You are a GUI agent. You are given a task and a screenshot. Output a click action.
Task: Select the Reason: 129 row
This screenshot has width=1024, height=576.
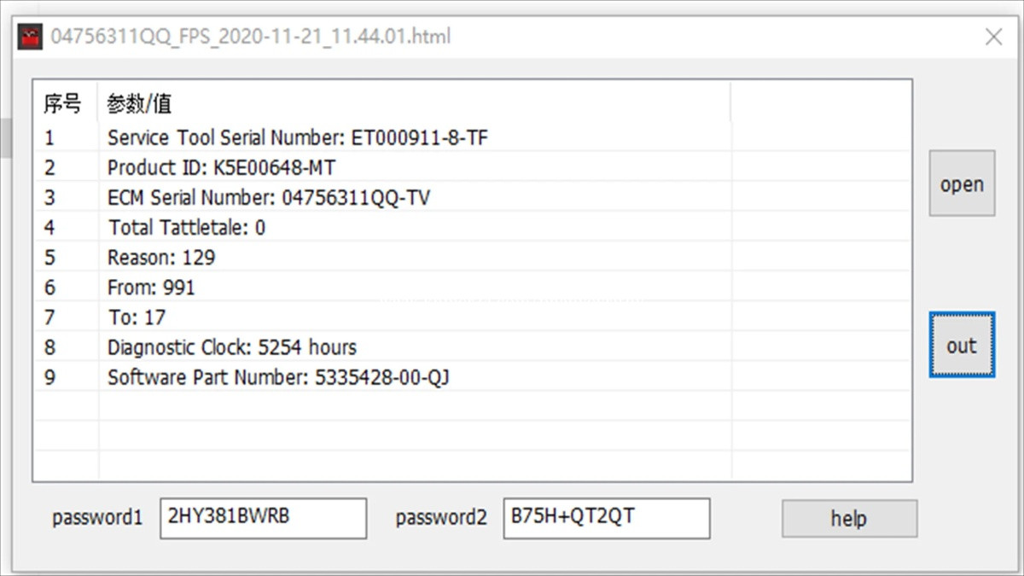pyautogui.click(x=472, y=258)
